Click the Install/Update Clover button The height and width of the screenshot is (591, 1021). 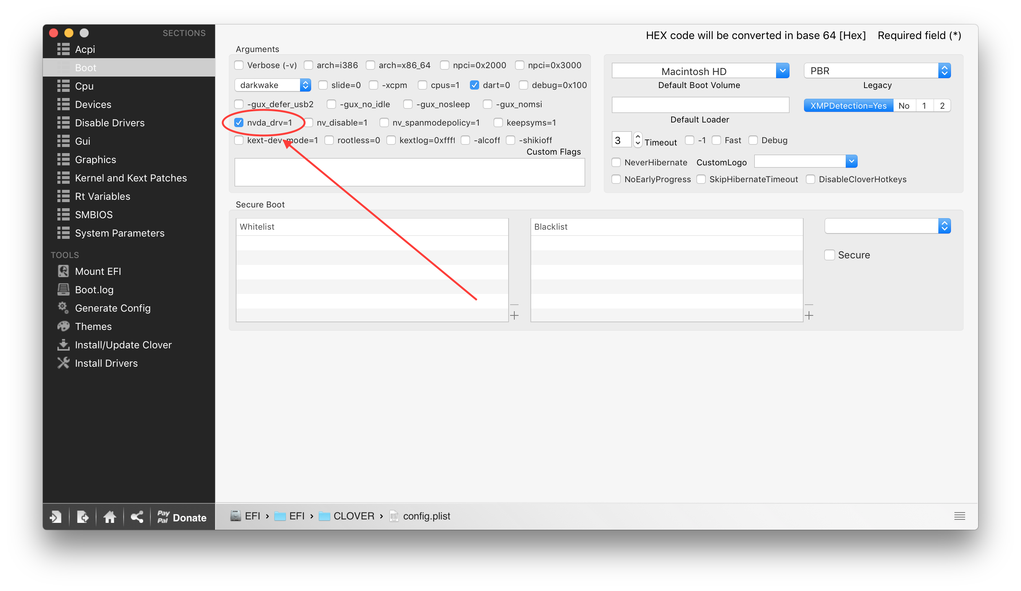[x=124, y=344]
